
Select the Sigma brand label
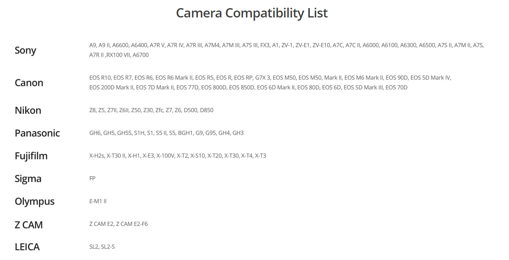(28, 179)
